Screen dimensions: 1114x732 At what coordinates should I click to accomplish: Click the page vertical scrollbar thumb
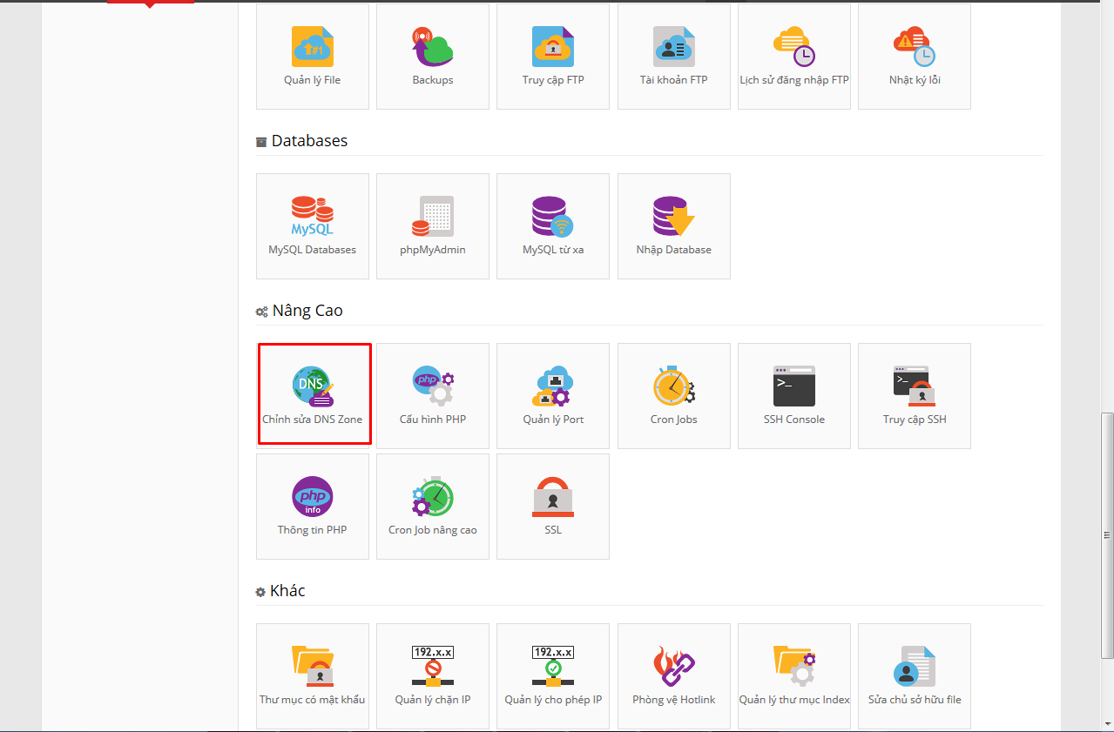point(1107,535)
